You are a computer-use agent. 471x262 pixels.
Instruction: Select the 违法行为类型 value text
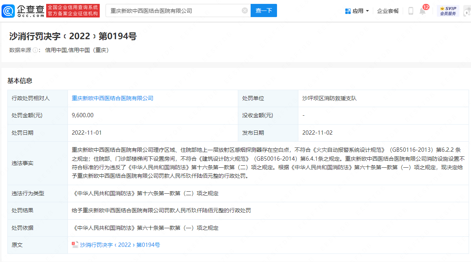[x=145, y=193]
